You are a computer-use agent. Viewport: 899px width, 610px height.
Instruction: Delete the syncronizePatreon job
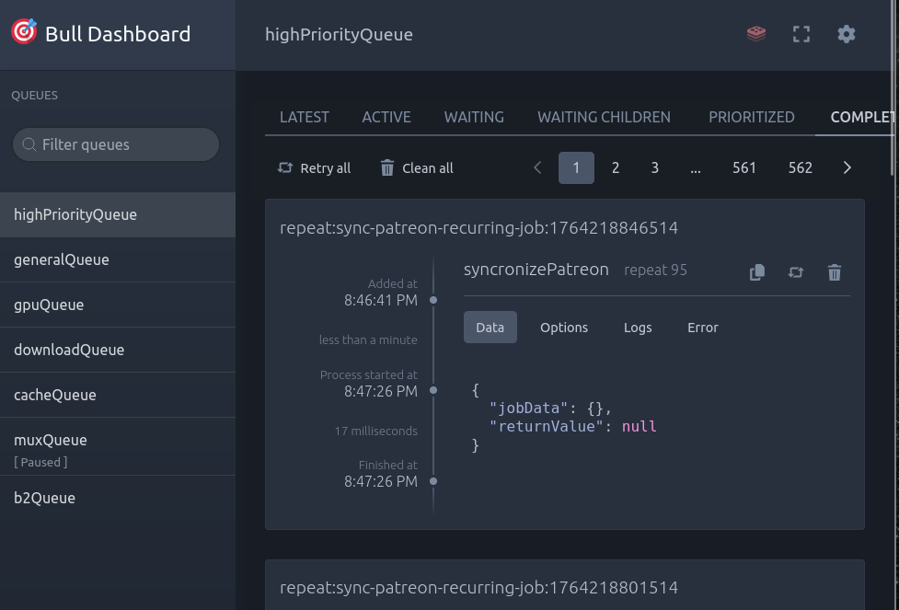coord(835,272)
